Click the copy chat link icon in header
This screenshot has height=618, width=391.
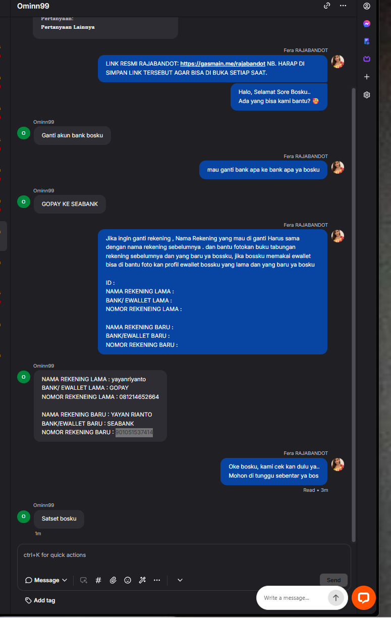[327, 6]
